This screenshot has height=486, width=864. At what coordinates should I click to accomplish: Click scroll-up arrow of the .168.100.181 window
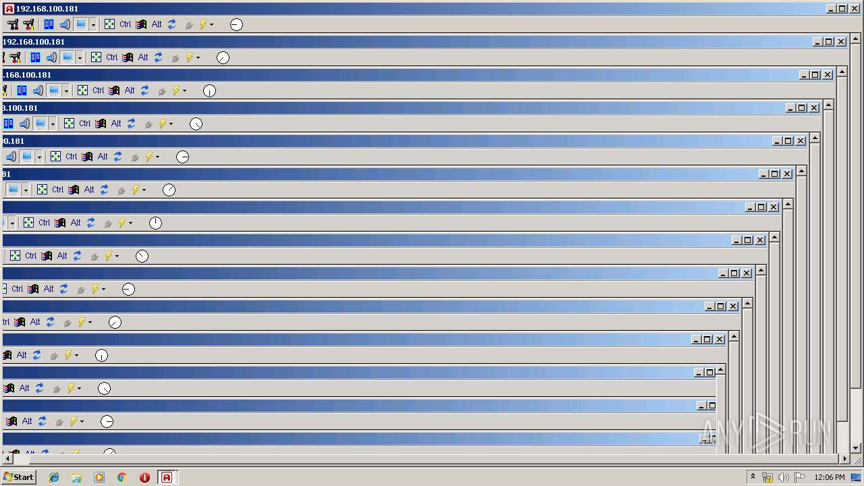[x=842, y=72]
